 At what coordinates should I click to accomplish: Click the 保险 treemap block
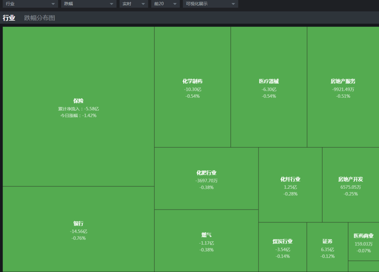click(x=78, y=107)
